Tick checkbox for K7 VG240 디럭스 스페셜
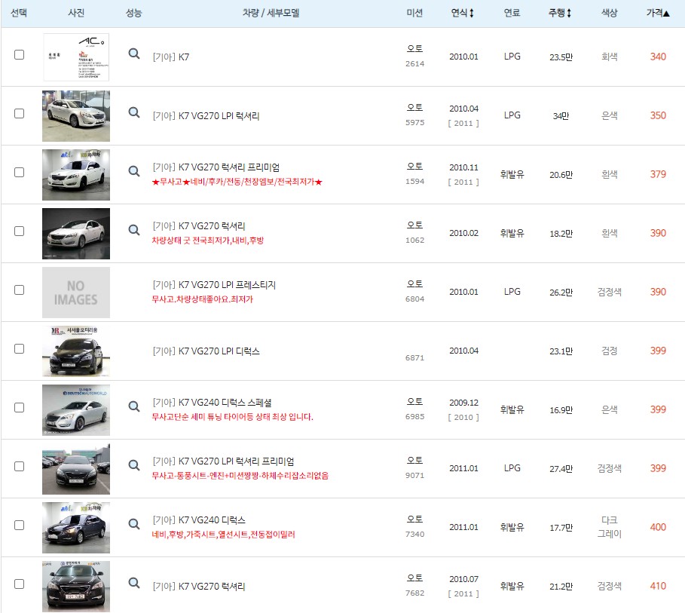Screen dimensions: 685x613 [20, 407]
